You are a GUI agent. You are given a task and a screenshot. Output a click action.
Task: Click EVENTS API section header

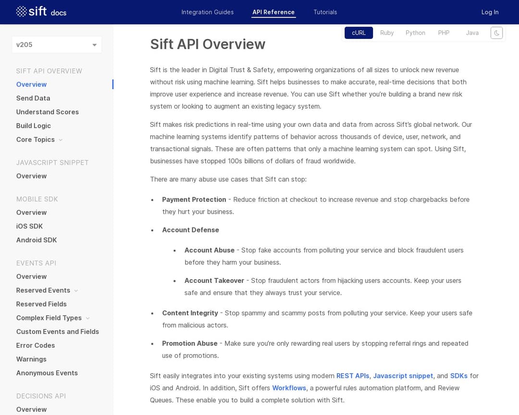click(x=36, y=263)
